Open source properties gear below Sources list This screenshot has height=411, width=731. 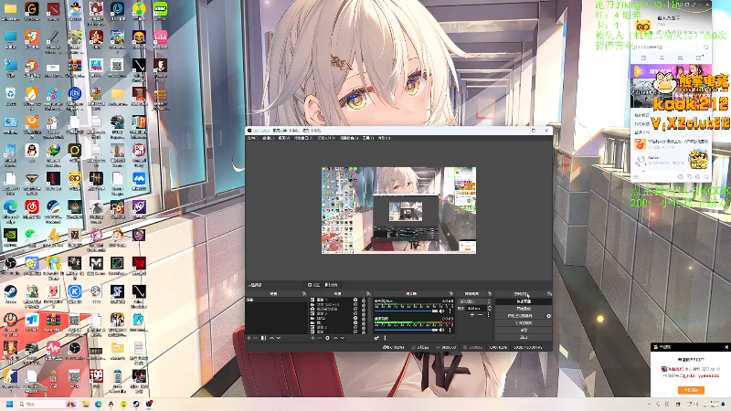point(327,338)
